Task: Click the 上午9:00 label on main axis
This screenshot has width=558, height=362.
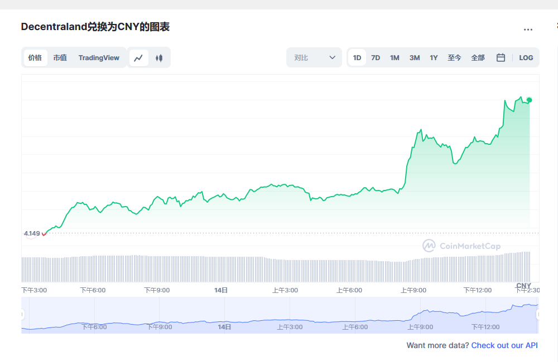Action: point(413,290)
